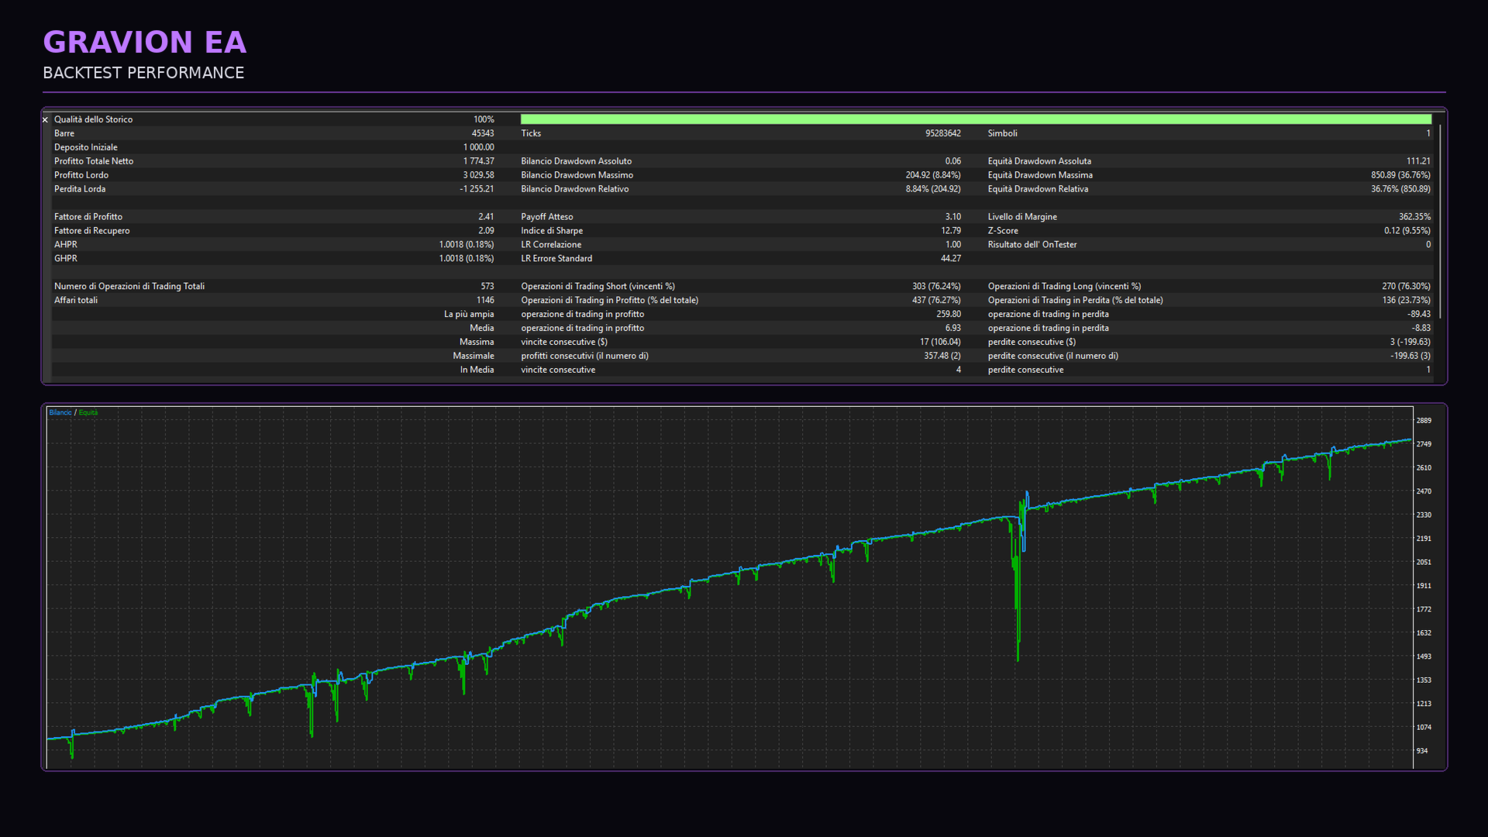
Task: Select the Bilancio Drawdown Relativo label
Action: point(574,189)
